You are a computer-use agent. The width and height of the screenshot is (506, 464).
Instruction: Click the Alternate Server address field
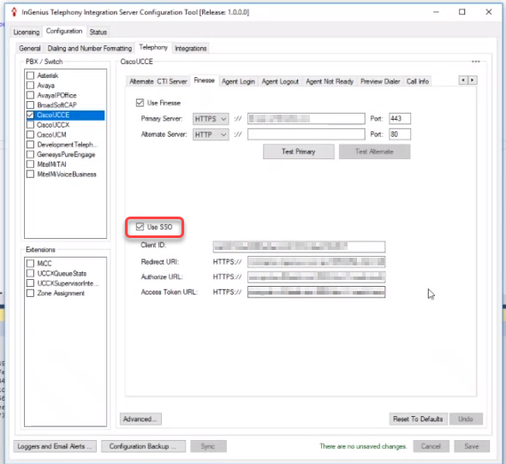click(307, 134)
